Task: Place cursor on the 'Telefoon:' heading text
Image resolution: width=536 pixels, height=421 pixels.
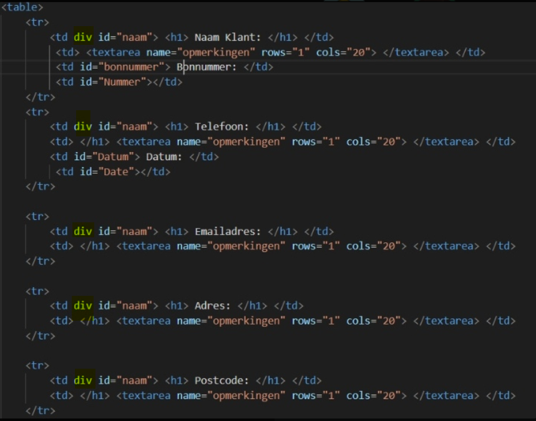Action: (x=222, y=127)
